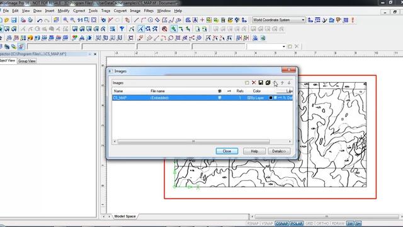This screenshot has height=227, width=403.
Task: Click the polyline tool icon
Action: (x=171, y=20)
